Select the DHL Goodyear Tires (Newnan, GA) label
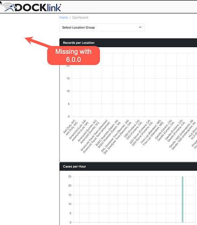197x225 pixels. (x=116, y=137)
